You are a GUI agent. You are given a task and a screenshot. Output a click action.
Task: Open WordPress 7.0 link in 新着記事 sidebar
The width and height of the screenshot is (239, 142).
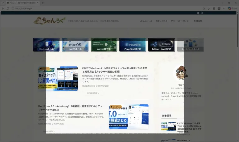[x=184, y=140]
